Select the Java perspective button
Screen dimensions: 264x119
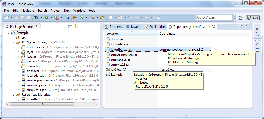[253, 18]
